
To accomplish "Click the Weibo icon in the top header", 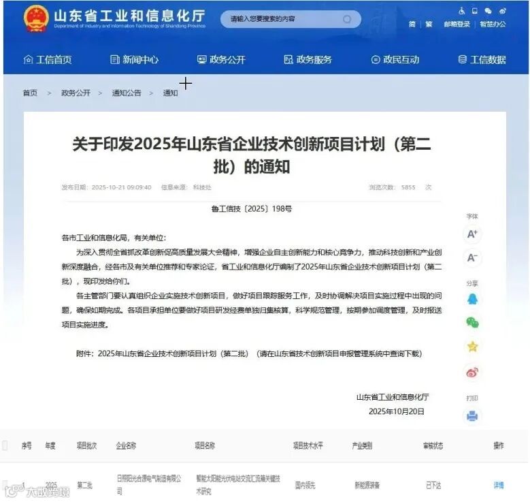I will (x=502, y=11).
